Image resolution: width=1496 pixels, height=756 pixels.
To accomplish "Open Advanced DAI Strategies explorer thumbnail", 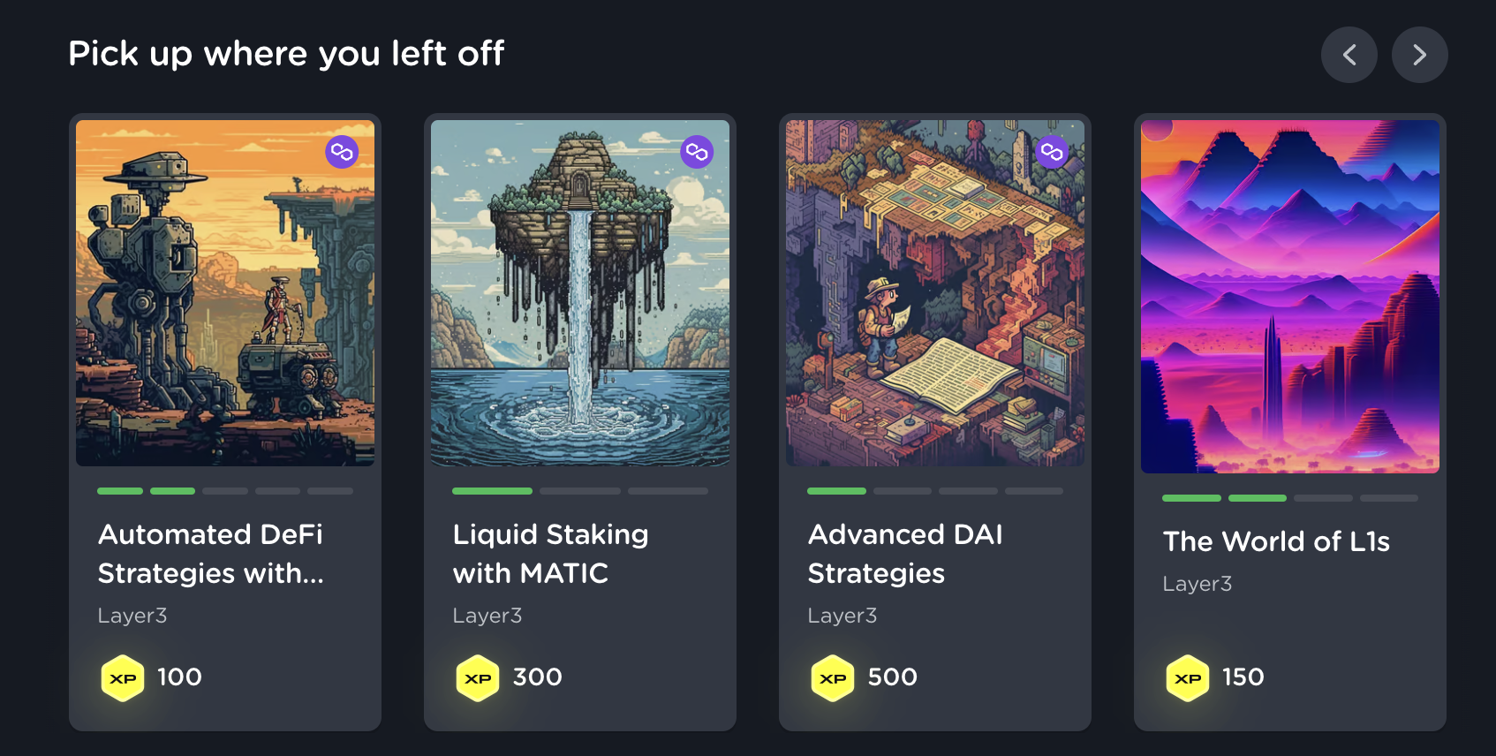I will 935,293.
